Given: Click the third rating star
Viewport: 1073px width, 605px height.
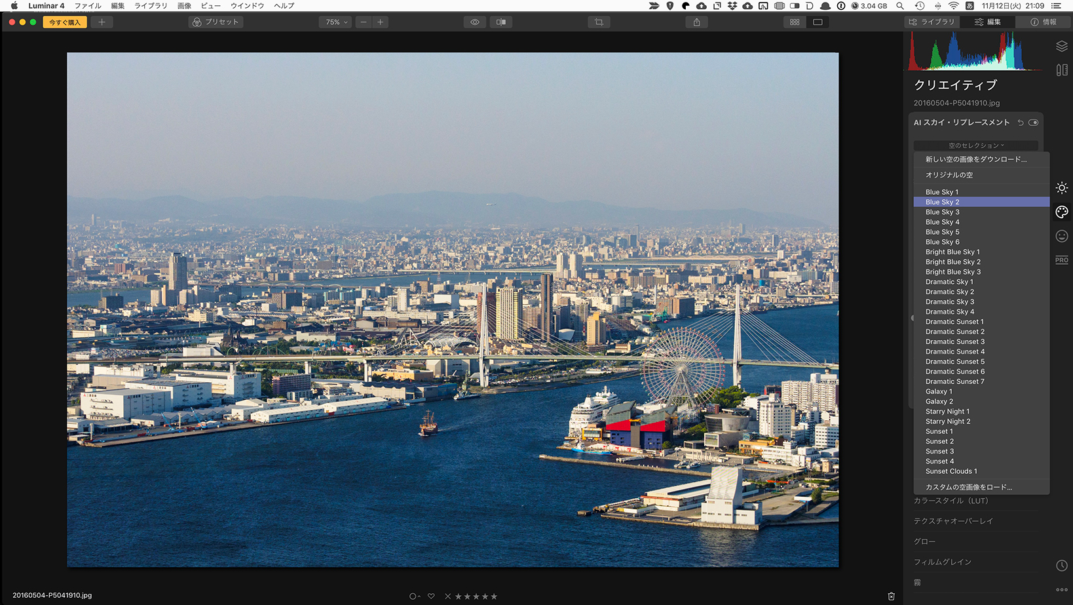Looking at the screenshot, I should (476, 596).
